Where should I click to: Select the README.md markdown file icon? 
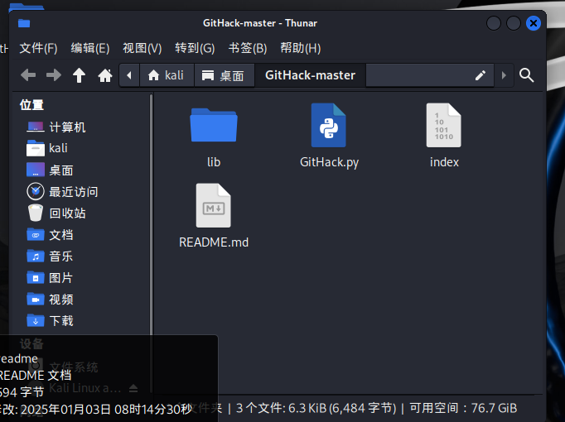(x=213, y=205)
